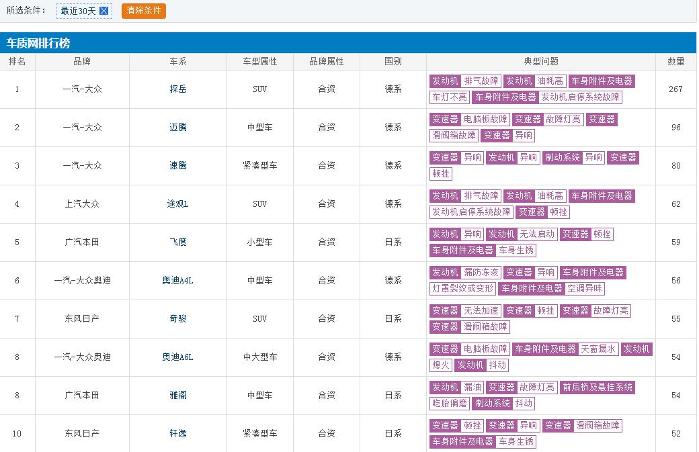The height and width of the screenshot is (452, 699).
Task: Click 上汽大众 brand cell
Action: (82, 204)
